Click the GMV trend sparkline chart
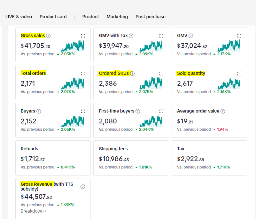256x219 pixels. [x=229, y=46]
